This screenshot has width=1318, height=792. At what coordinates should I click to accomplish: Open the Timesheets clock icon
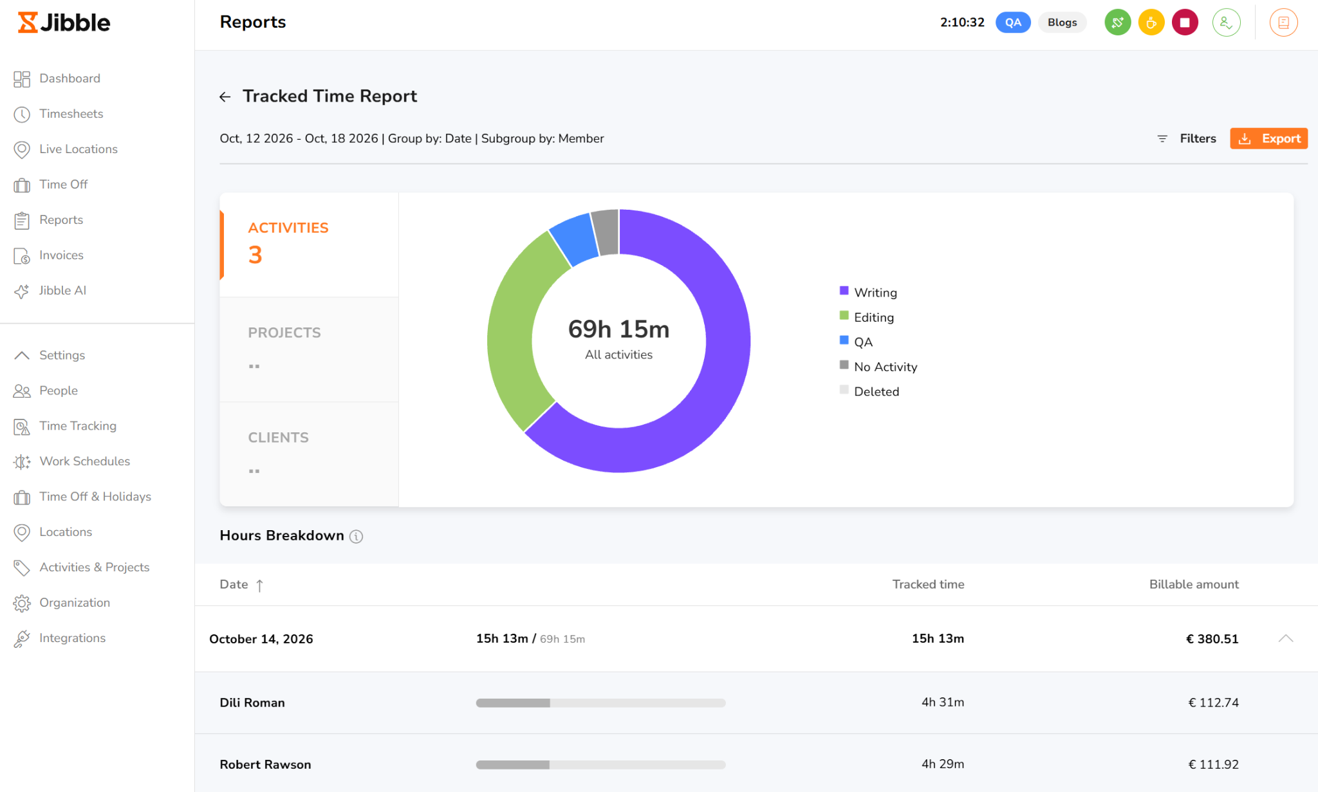click(22, 115)
